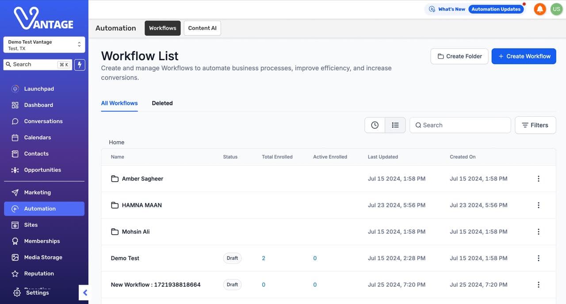
Task: Open the quick actions lightning bolt
Action: 80,65
